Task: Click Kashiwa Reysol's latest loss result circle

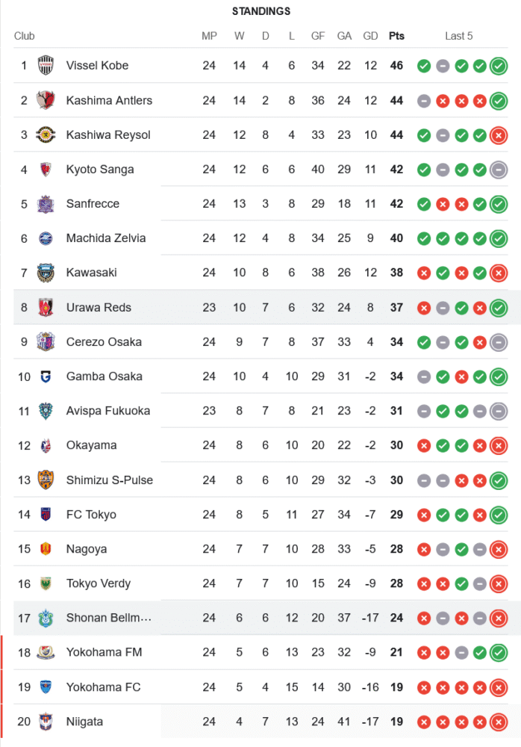Action: tap(499, 135)
